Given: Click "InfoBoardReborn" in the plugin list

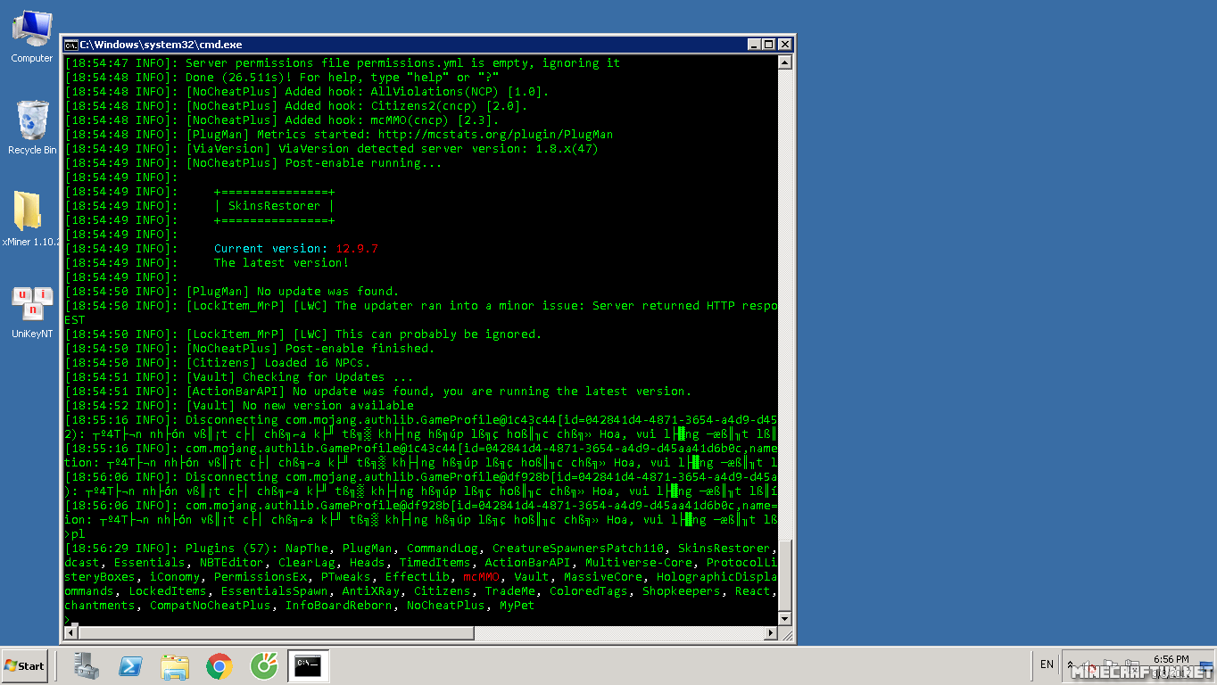Looking at the screenshot, I should point(339,606).
